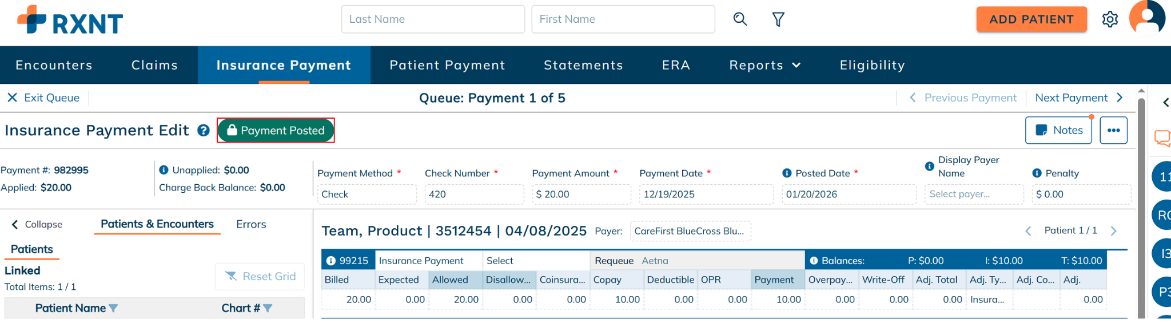The width and height of the screenshot is (1171, 324).
Task: Filter the Patient Name column
Action: (113, 308)
